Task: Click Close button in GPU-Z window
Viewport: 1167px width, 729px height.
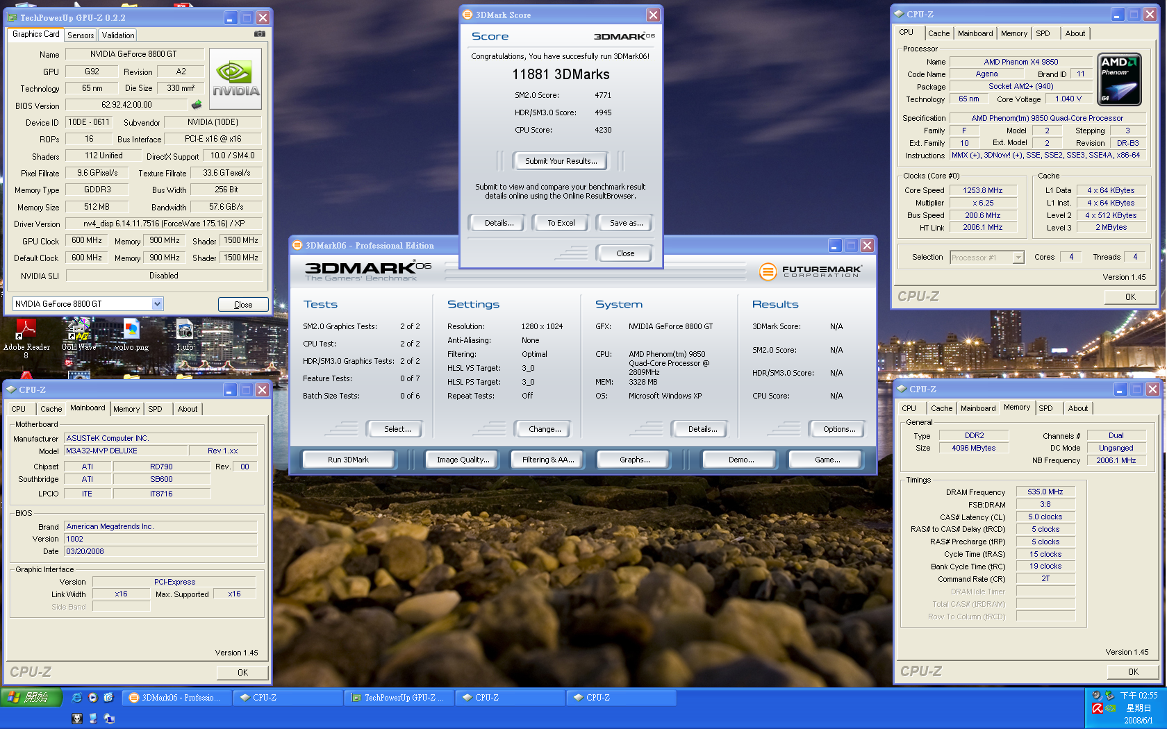Action: pos(243,304)
